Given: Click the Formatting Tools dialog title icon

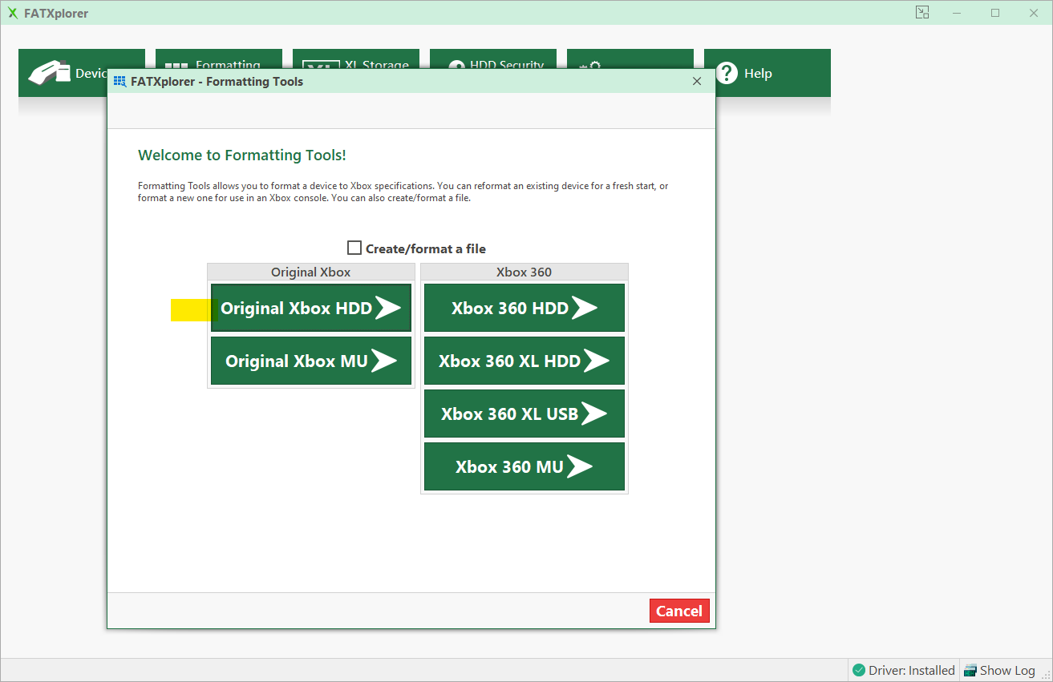Looking at the screenshot, I should coord(120,82).
